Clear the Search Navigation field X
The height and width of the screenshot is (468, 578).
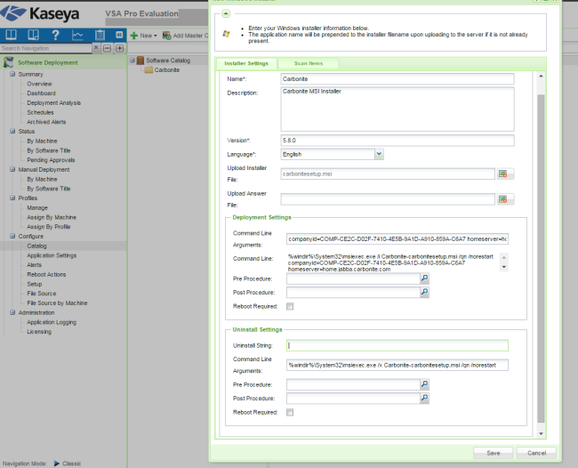point(96,47)
